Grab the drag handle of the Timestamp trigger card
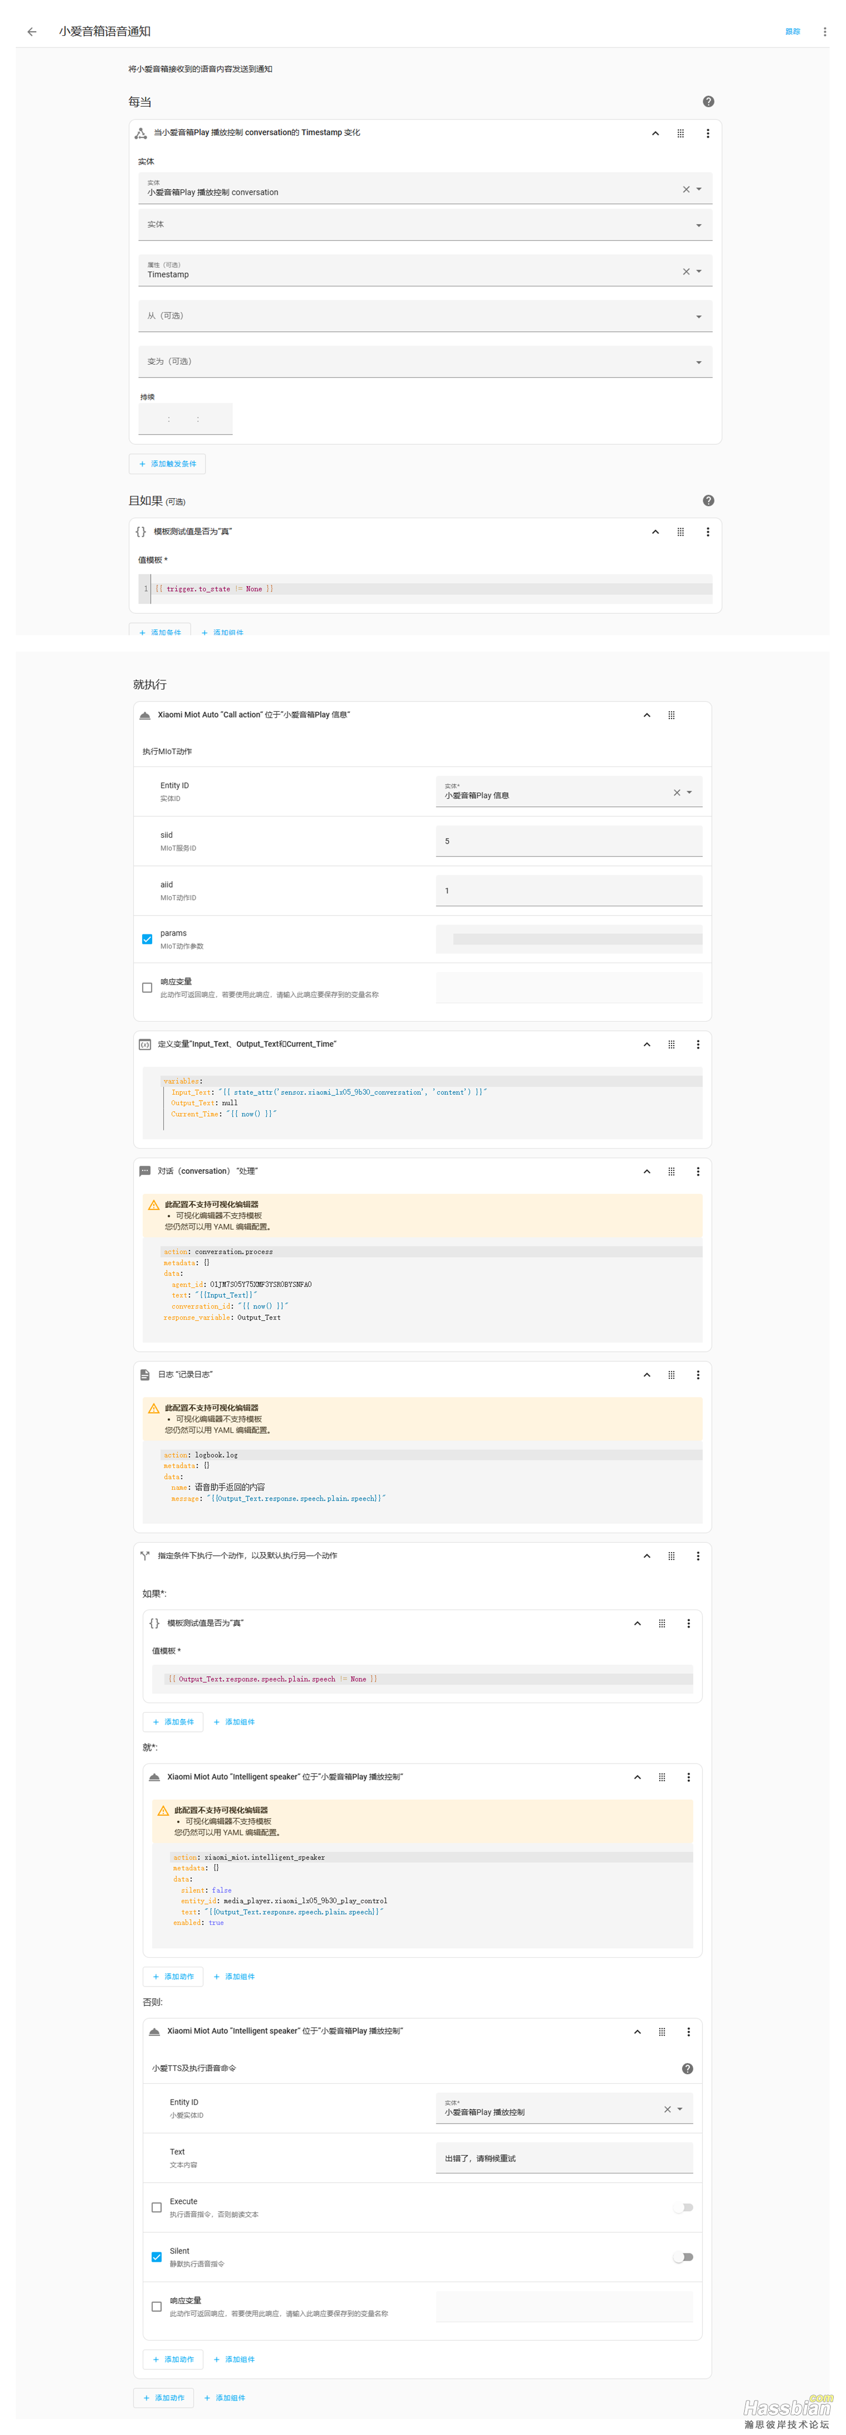The width and height of the screenshot is (846, 2435). point(680,133)
